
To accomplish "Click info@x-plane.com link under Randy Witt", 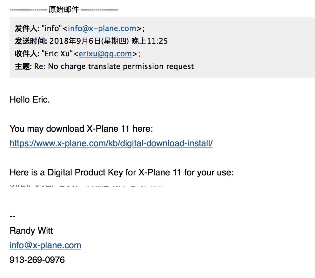I will pos(45,245).
